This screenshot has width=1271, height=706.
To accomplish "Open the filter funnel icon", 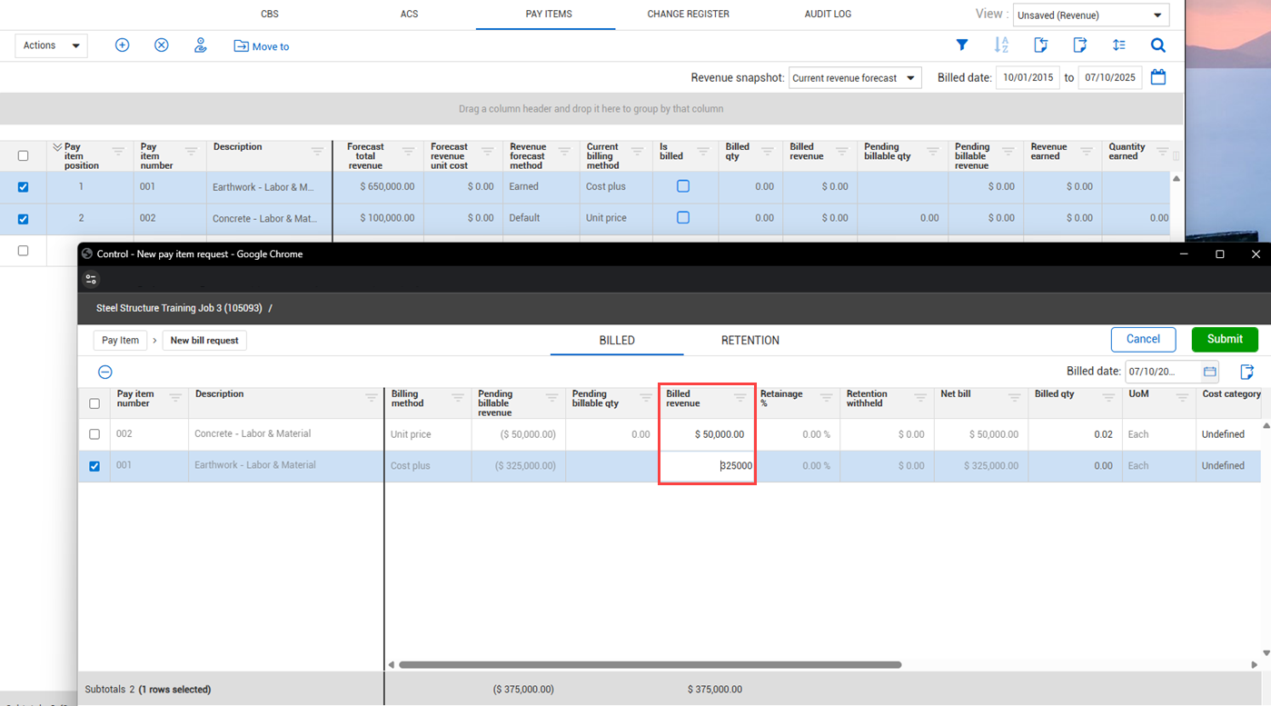I will [x=962, y=45].
